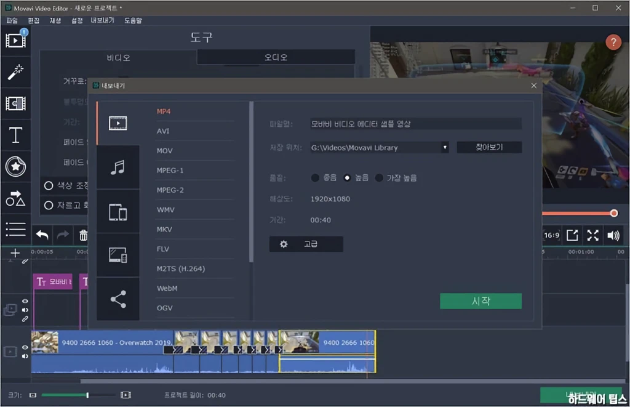Select share upload online category
Screen dimensions: 630x407
(x=118, y=299)
